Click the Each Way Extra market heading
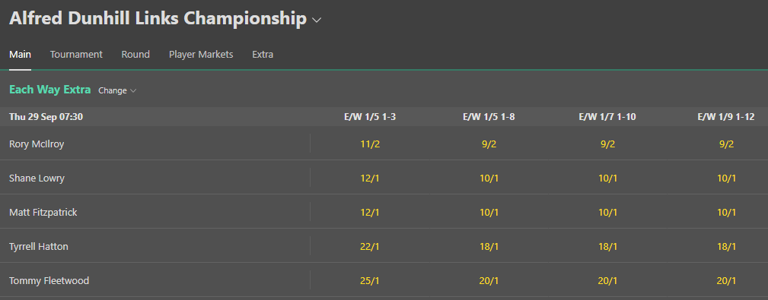 coord(50,90)
